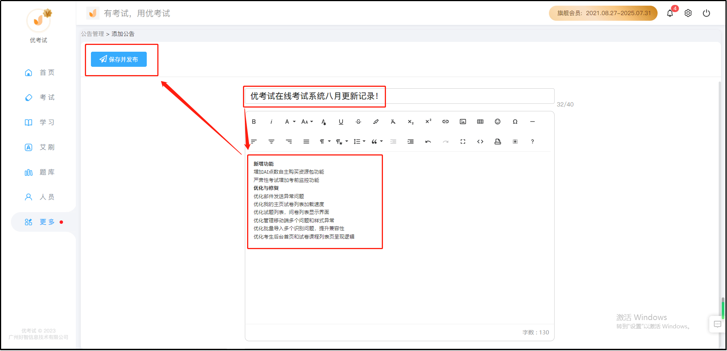
Task: Open 艾刷 in sidebar
Action: pos(40,147)
